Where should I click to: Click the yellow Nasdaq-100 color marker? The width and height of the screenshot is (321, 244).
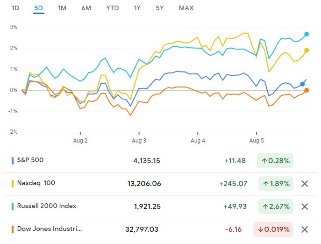[x=13, y=184]
